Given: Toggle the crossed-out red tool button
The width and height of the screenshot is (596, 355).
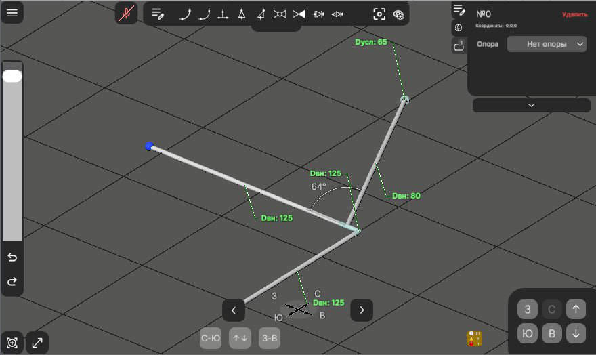Looking at the screenshot, I should (125, 14).
